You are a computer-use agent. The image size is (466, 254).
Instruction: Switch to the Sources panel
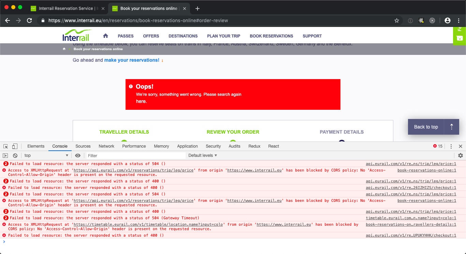coord(83,146)
